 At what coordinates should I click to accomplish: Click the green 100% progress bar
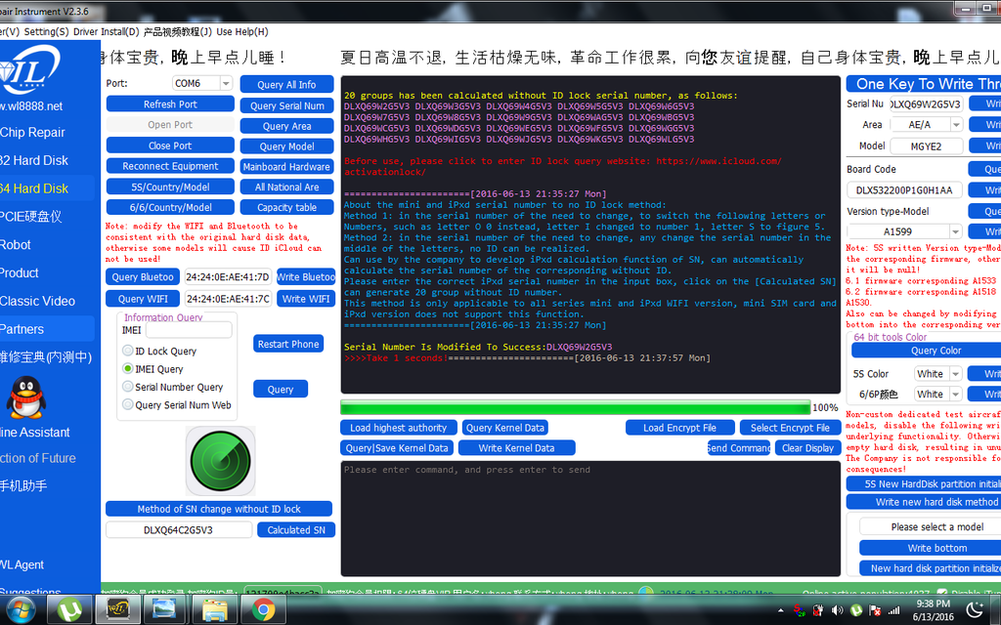pos(575,407)
